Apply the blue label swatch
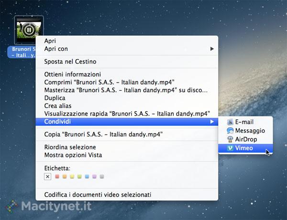Screen dimensions: 287x220 (87, 177)
